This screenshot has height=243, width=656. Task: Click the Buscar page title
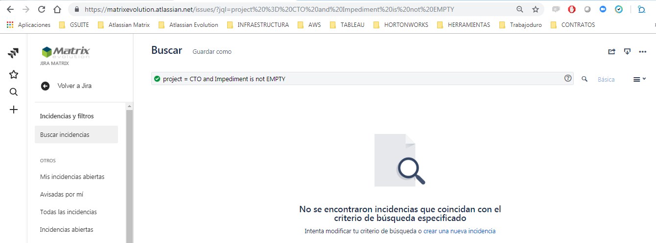point(166,50)
